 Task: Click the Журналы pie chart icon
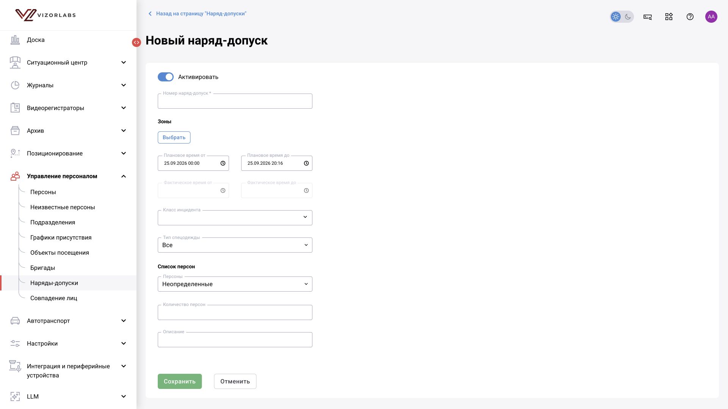coord(15,85)
